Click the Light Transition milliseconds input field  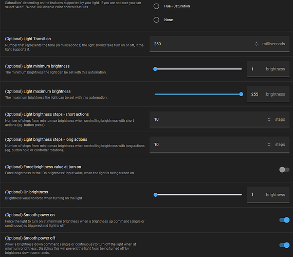[219, 44]
